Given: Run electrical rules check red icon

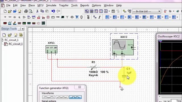Looking at the screenshot, I should pos(165,11).
